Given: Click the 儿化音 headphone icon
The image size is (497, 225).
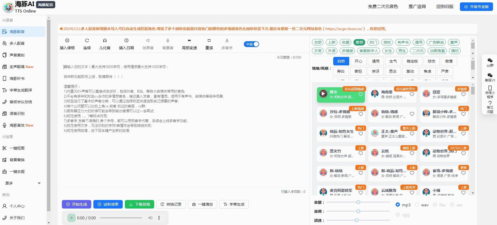Looking at the screenshot, I should 105,41.
